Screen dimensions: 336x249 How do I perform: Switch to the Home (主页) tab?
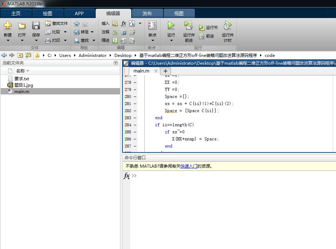click(16, 13)
